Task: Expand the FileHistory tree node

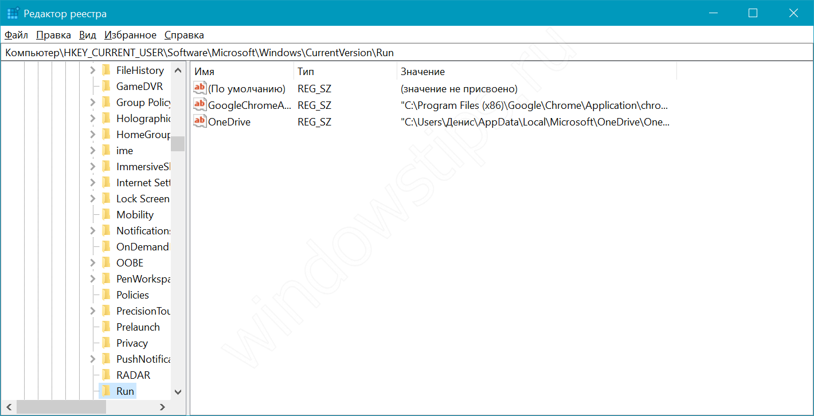Action: [93, 70]
